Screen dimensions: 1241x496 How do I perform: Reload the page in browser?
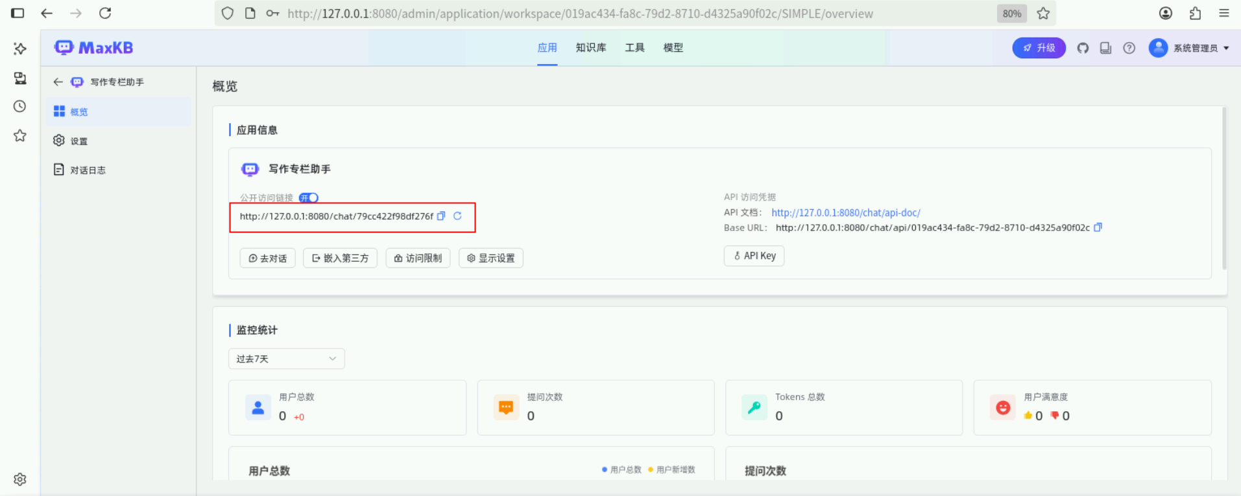coord(105,13)
